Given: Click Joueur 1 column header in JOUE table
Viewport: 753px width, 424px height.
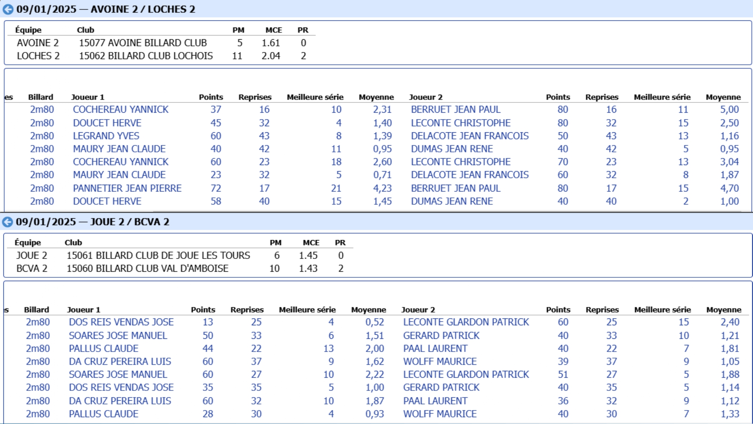Looking at the screenshot, I should pos(83,310).
